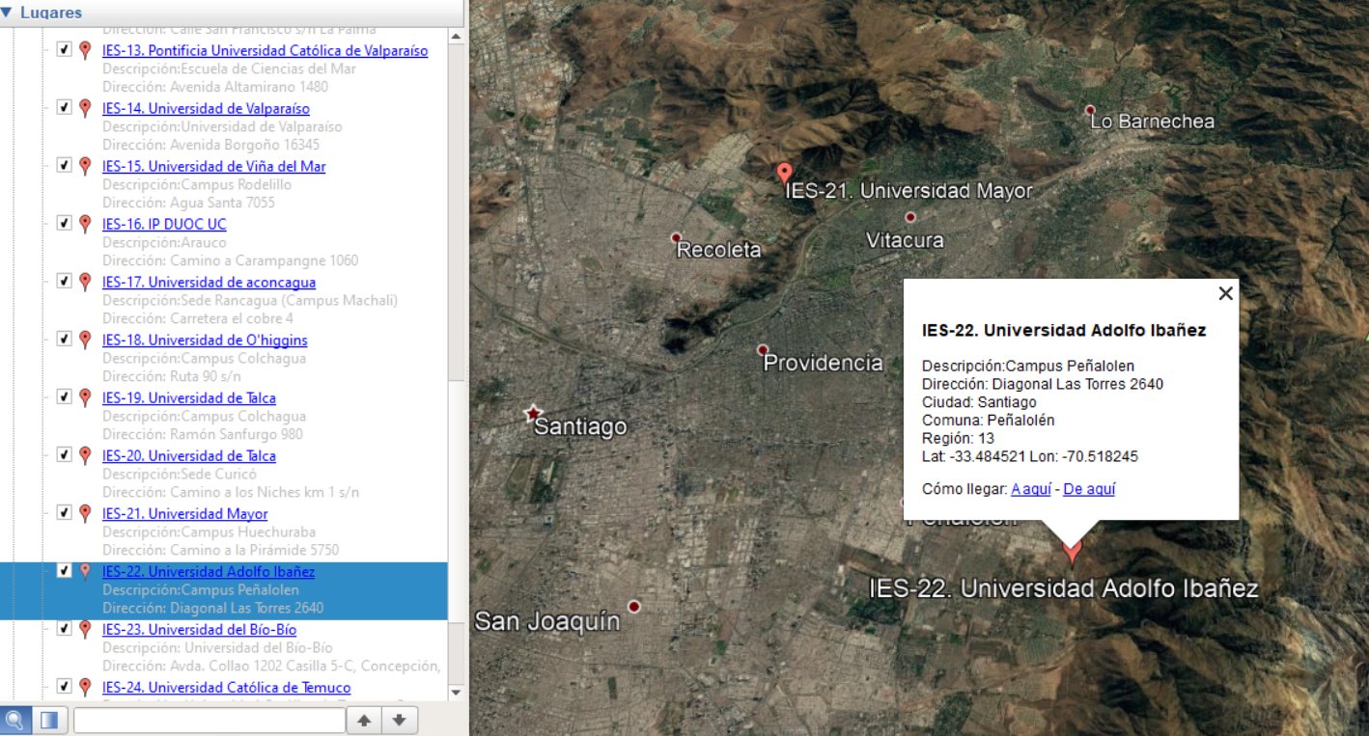This screenshot has width=1369, height=736.
Task: Close the IES-22 info balloon
Action: coord(1225,293)
